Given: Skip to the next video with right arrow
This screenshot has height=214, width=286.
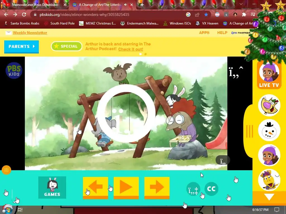Looking at the screenshot, I should point(157,188).
